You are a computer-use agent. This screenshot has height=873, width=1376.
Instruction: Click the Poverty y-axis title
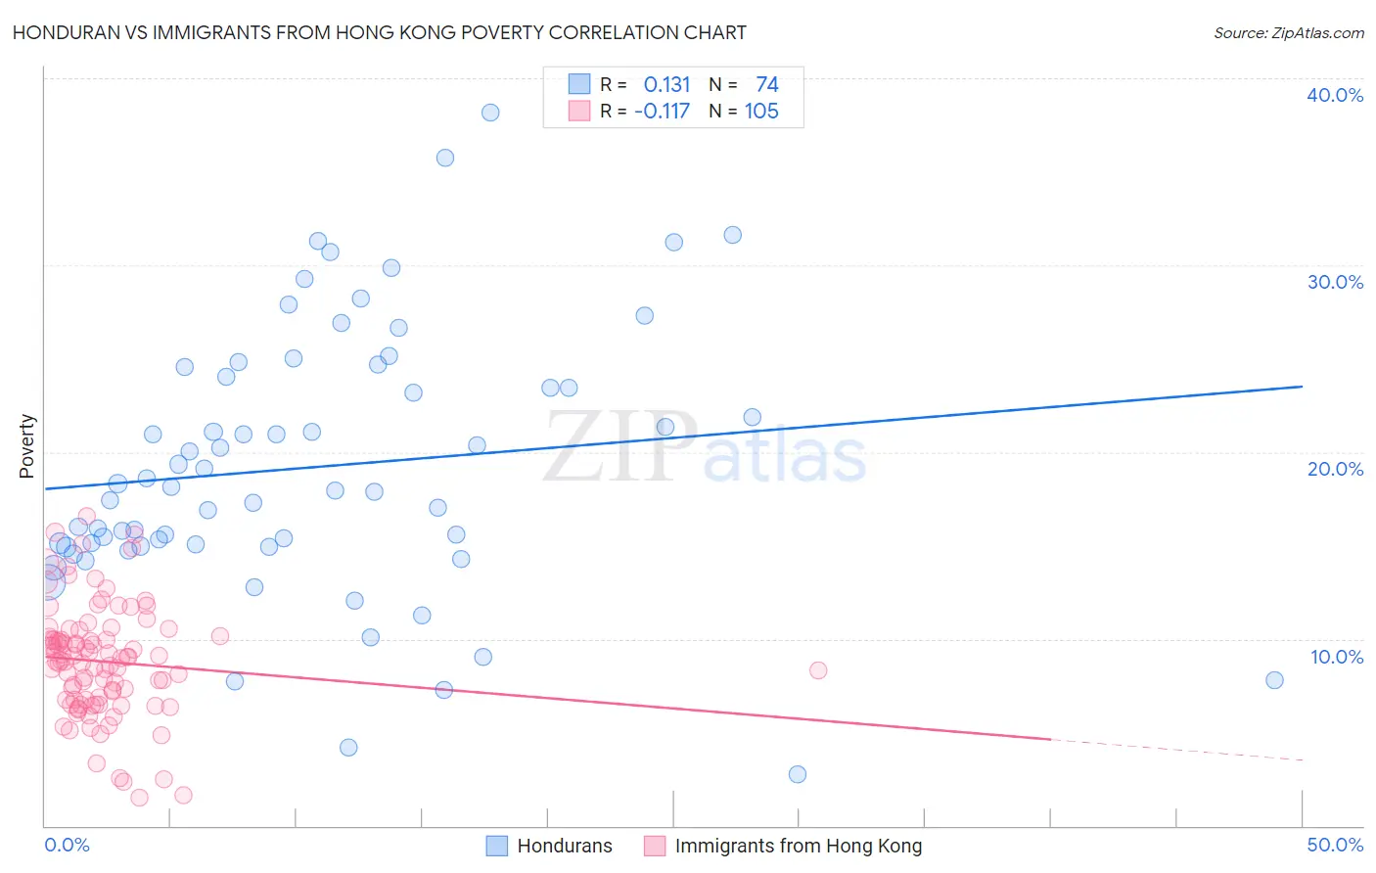(26, 446)
